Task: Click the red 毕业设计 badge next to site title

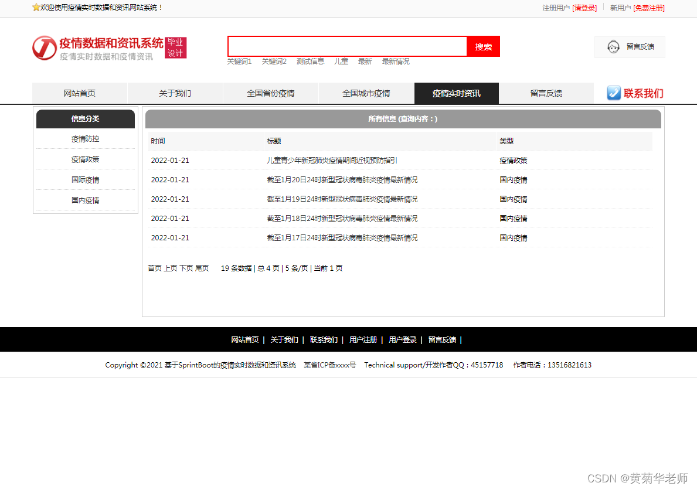Action: point(175,47)
